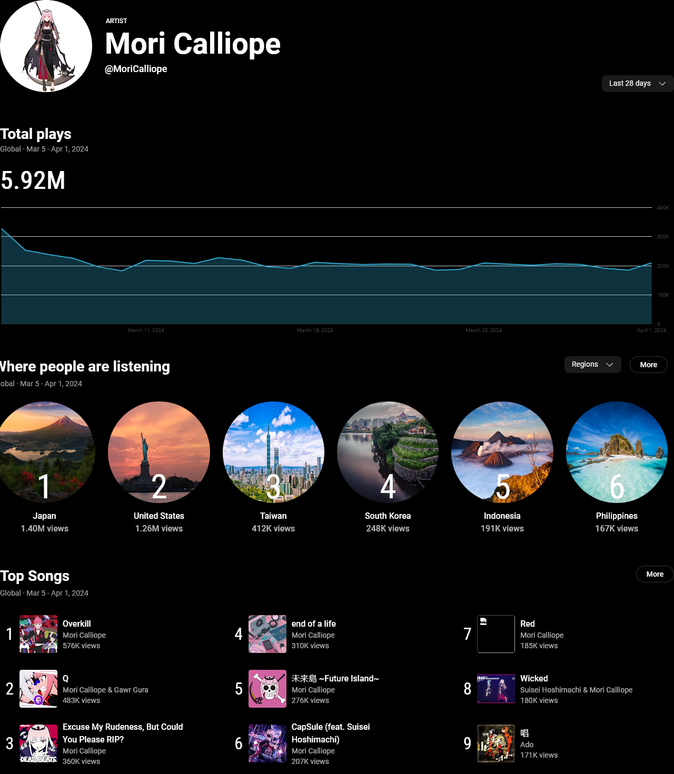Click the Overkill song title

click(x=77, y=624)
